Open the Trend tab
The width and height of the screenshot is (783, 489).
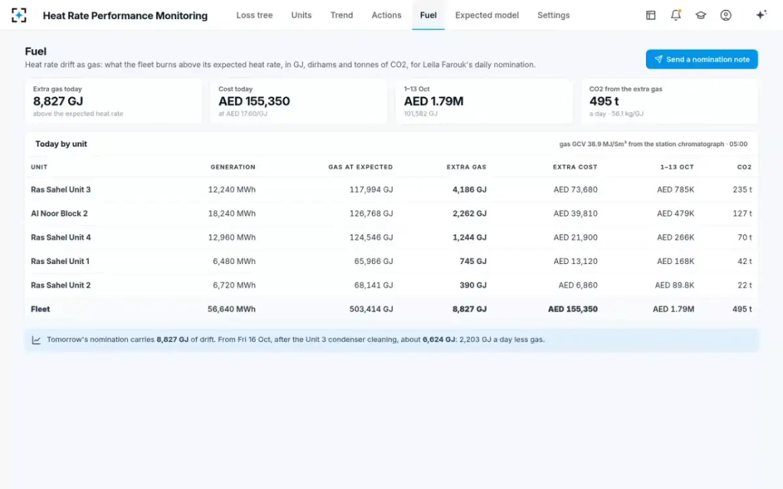coord(341,15)
